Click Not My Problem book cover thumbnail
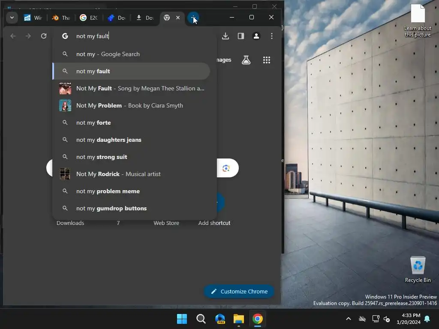439x329 pixels. coord(65,105)
